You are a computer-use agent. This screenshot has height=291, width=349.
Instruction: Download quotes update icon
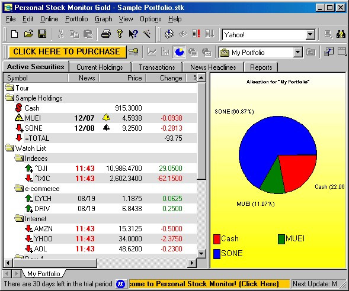coord(169,34)
